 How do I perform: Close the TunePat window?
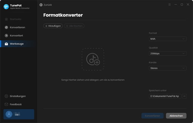click(x=188, y=5)
